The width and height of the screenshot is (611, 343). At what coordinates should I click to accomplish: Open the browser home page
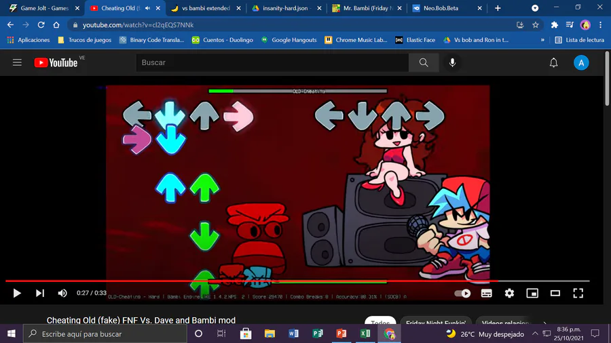click(56, 25)
